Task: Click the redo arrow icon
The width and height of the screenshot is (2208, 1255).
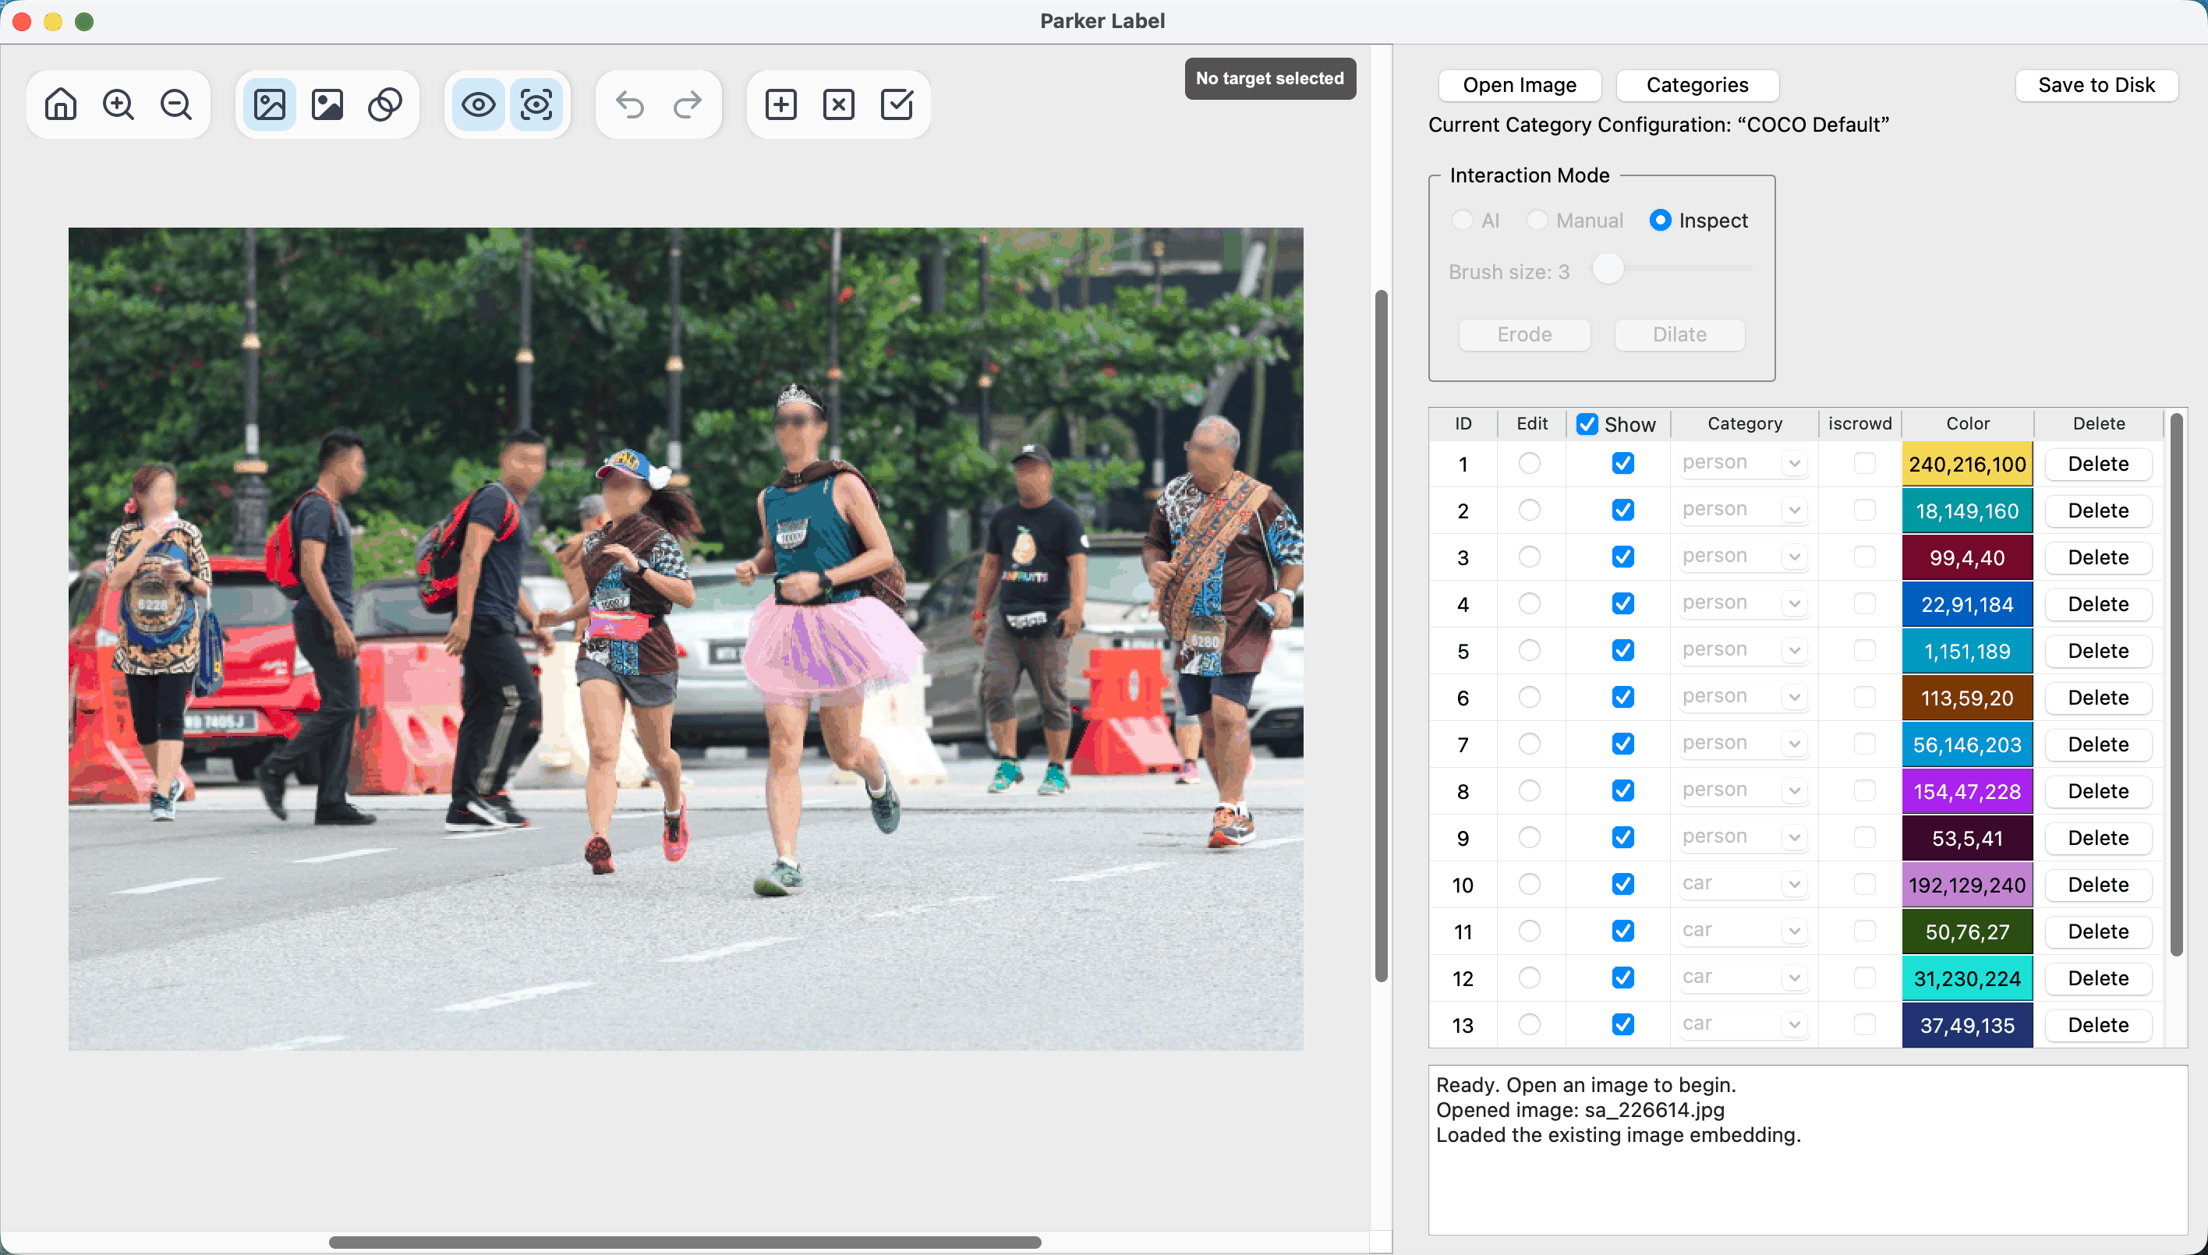Action: click(688, 104)
